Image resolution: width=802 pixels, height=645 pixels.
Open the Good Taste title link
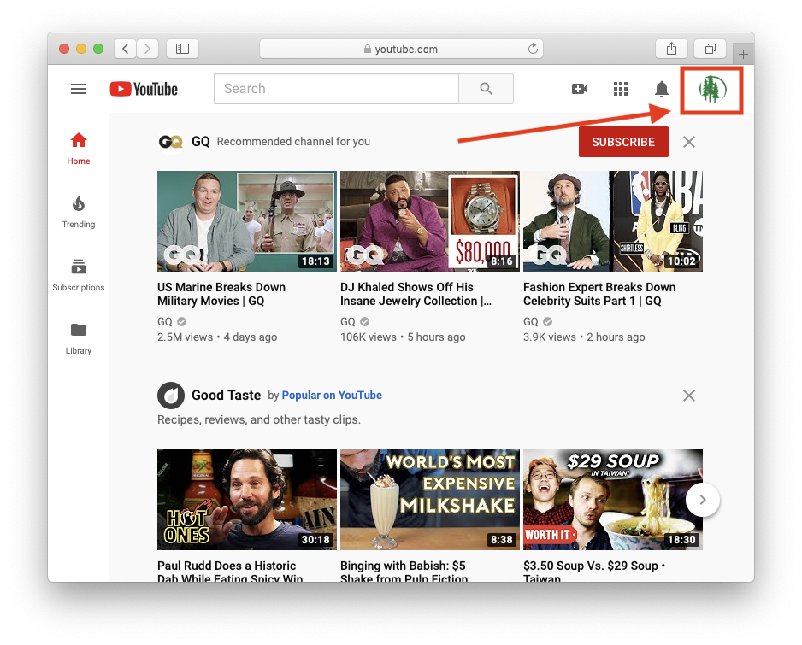pos(226,395)
